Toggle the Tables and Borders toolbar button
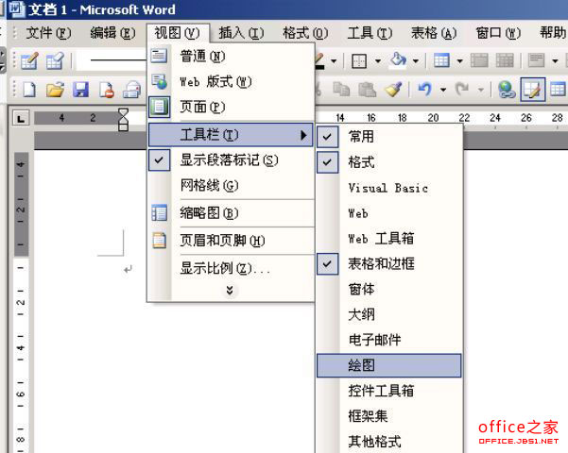568x453 pixels. click(x=532, y=89)
